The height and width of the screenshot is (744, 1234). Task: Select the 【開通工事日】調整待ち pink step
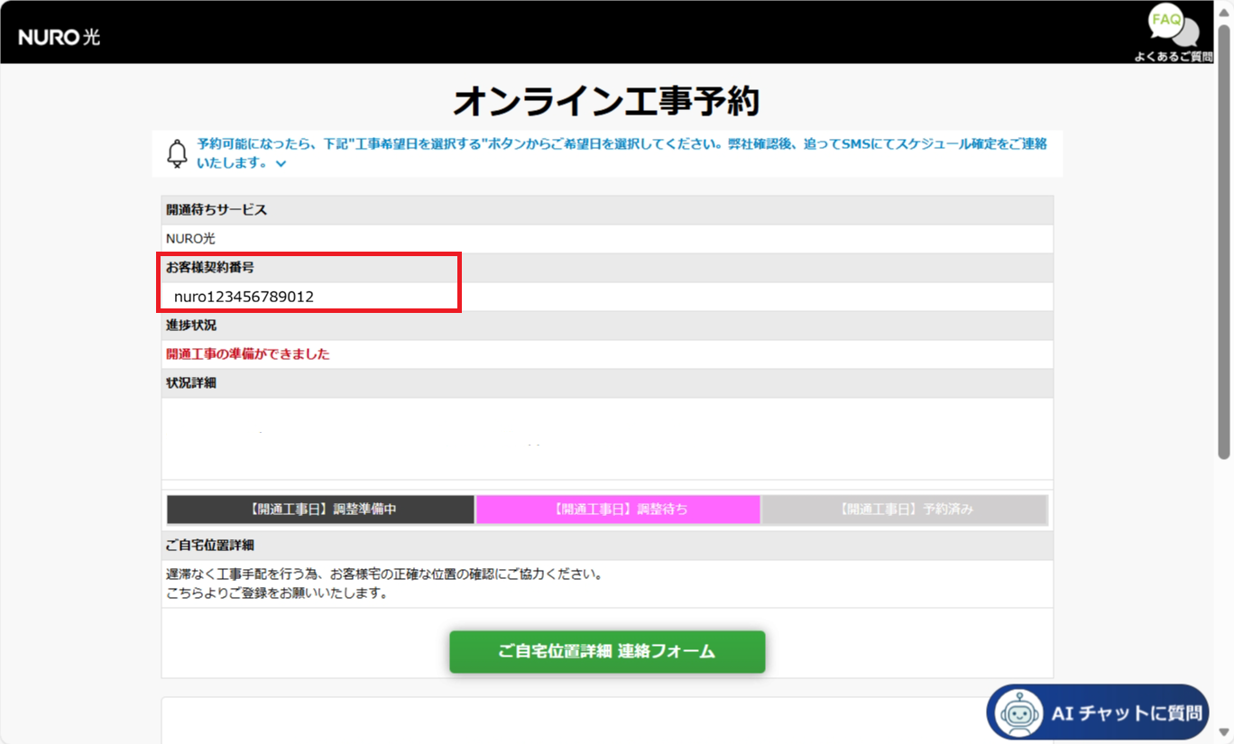pos(618,510)
